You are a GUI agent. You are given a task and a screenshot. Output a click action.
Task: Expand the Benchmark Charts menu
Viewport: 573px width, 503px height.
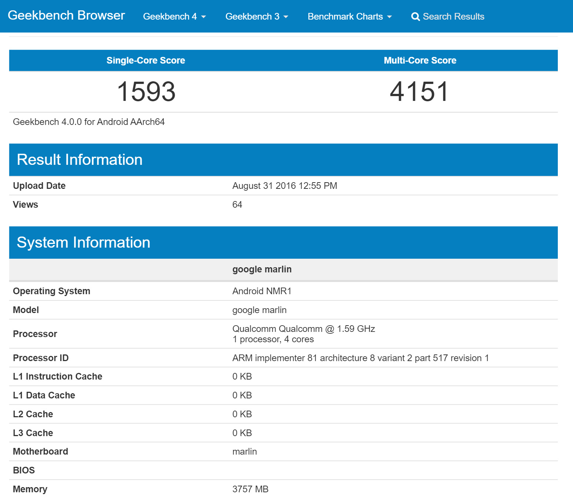click(x=350, y=17)
